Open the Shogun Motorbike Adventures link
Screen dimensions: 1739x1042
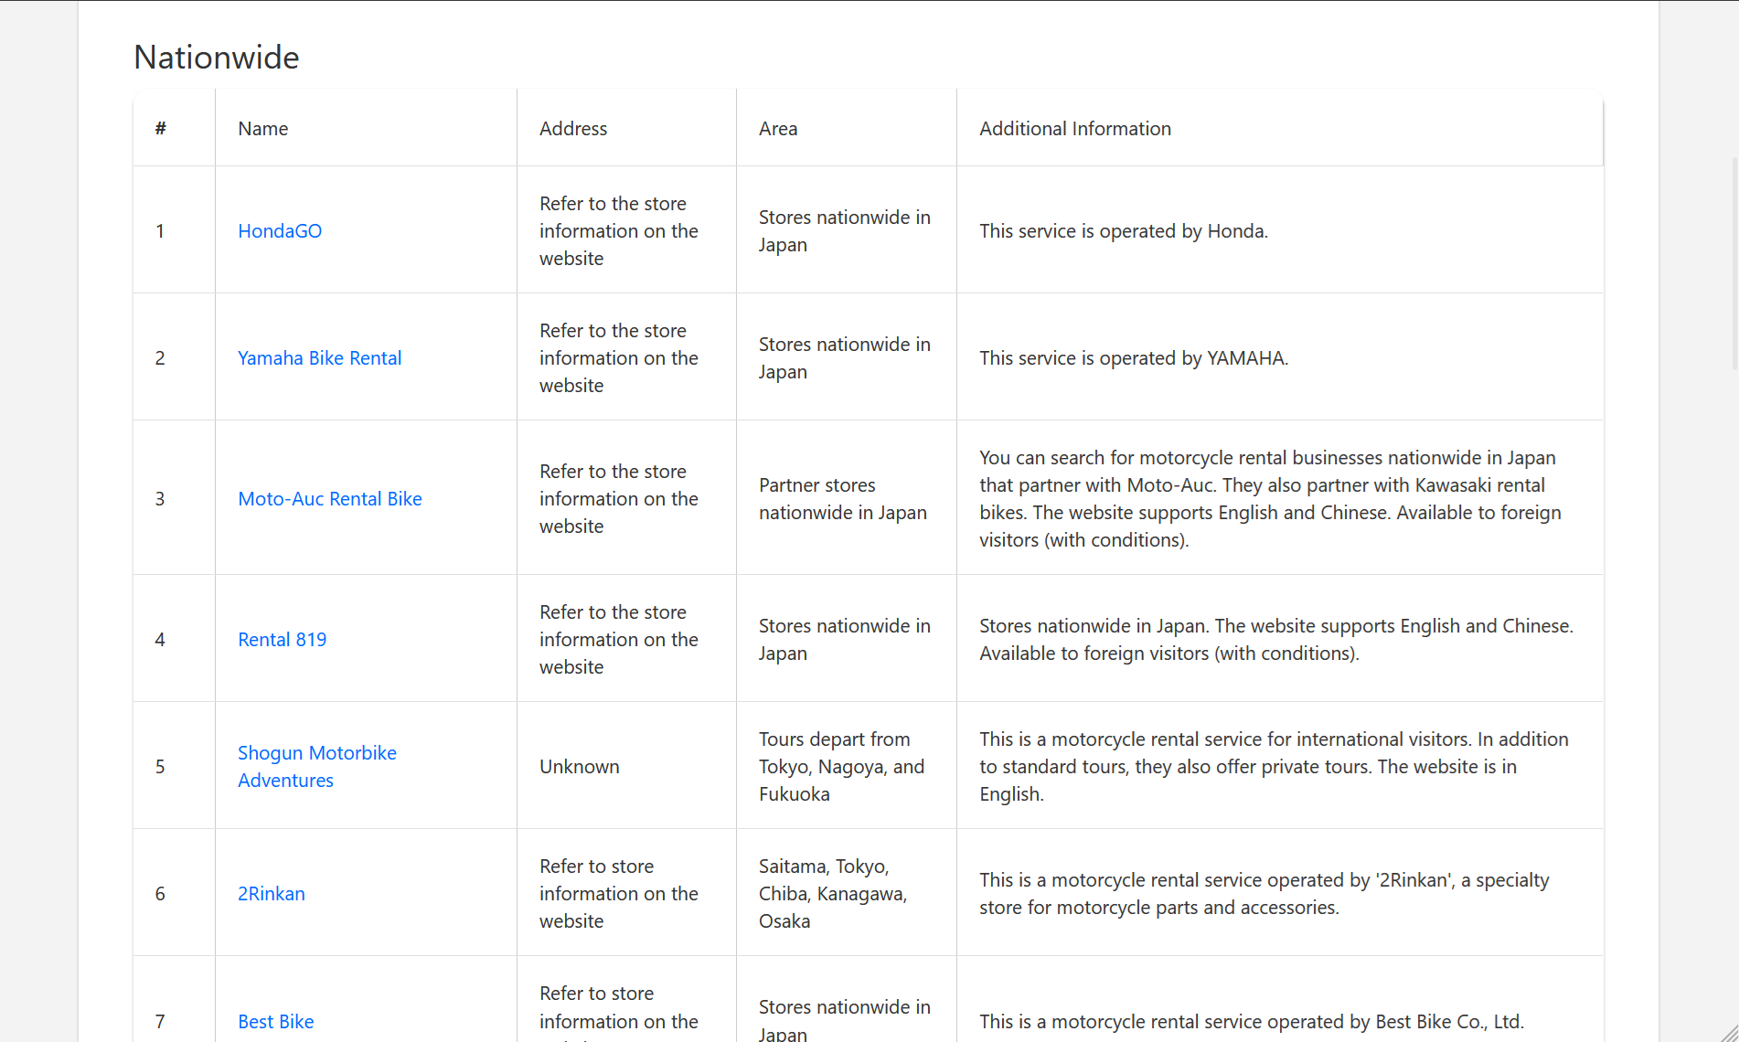[x=316, y=766]
